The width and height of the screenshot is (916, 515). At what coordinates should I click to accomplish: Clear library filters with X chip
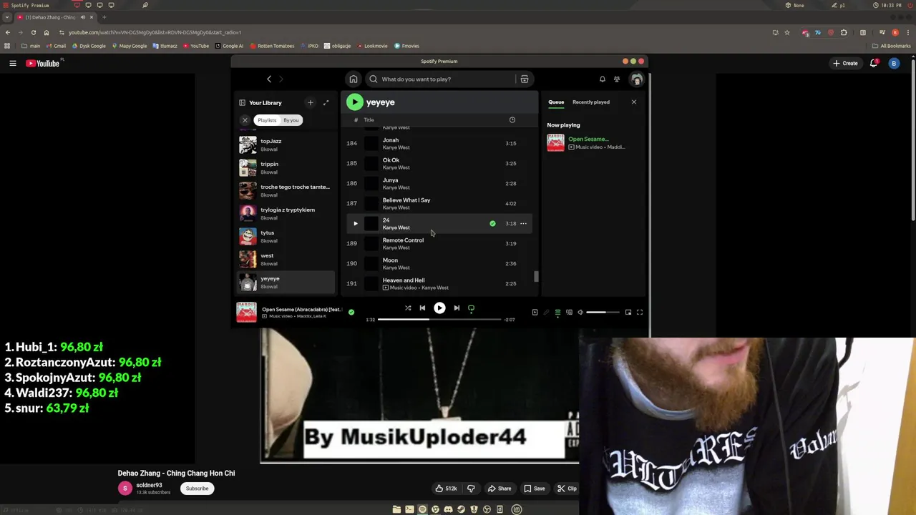point(245,120)
